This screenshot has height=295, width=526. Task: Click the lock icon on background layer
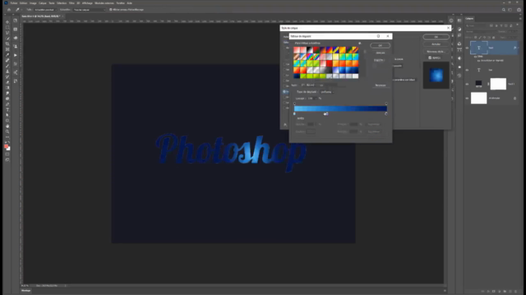coord(515,98)
